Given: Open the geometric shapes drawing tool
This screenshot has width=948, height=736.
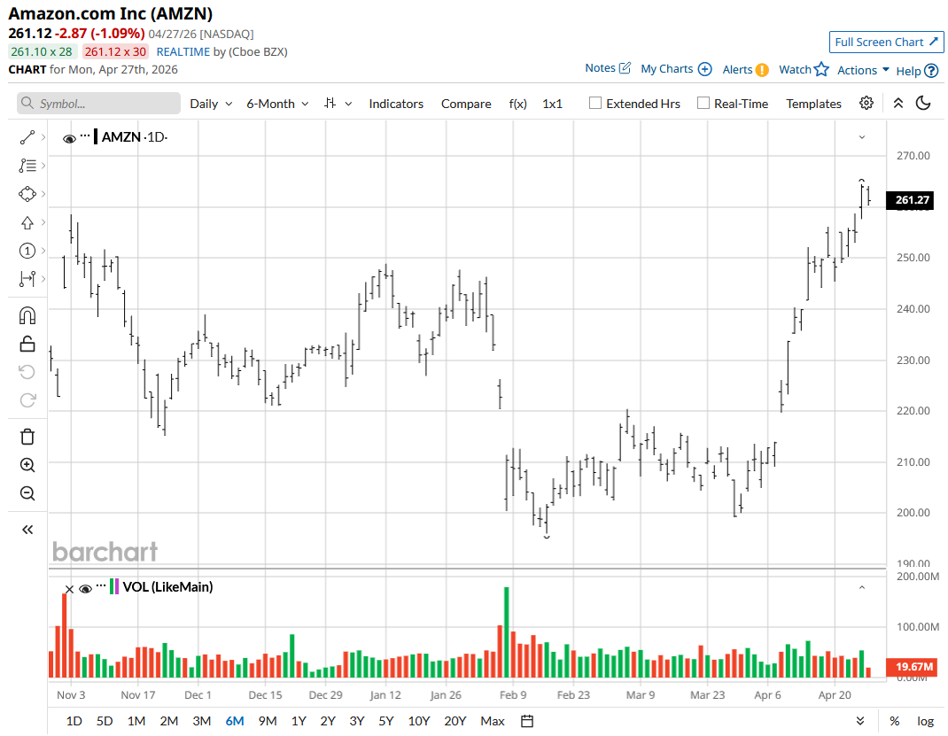Looking at the screenshot, I should click(x=27, y=194).
